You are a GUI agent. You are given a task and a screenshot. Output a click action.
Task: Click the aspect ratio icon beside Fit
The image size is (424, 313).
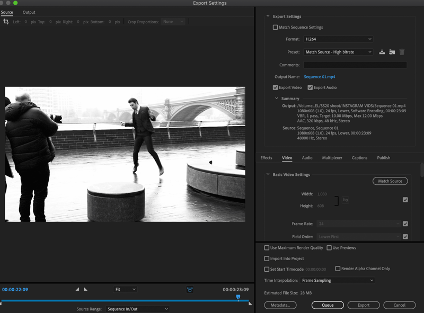(x=190, y=289)
